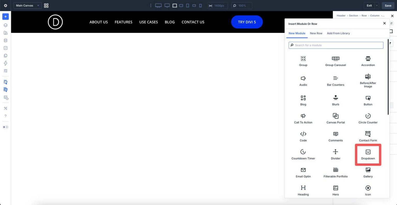Insert the Call To Action module
The image size is (397, 205).
click(x=303, y=119)
